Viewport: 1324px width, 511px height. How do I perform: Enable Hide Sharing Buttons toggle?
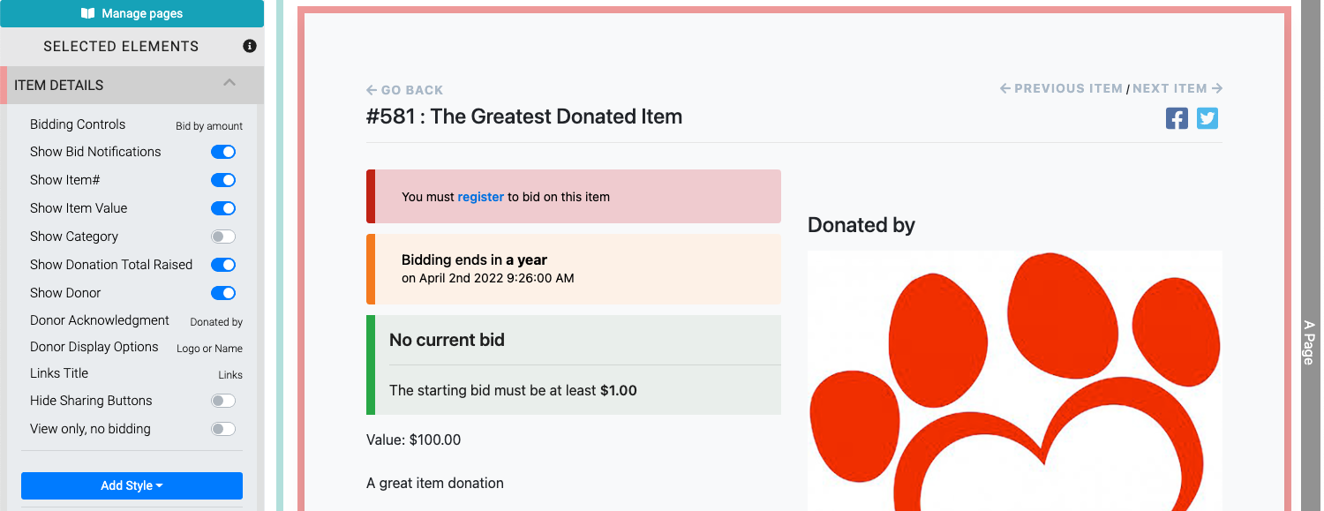tap(223, 401)
